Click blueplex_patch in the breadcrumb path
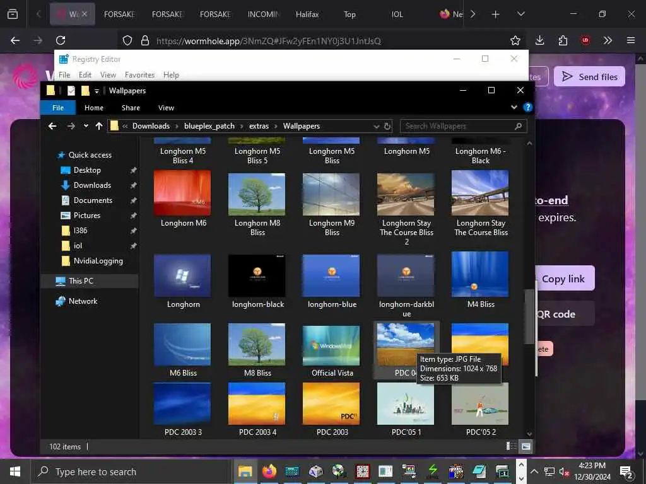This screenshot has width=646, height=484. (x=209, y=126)
